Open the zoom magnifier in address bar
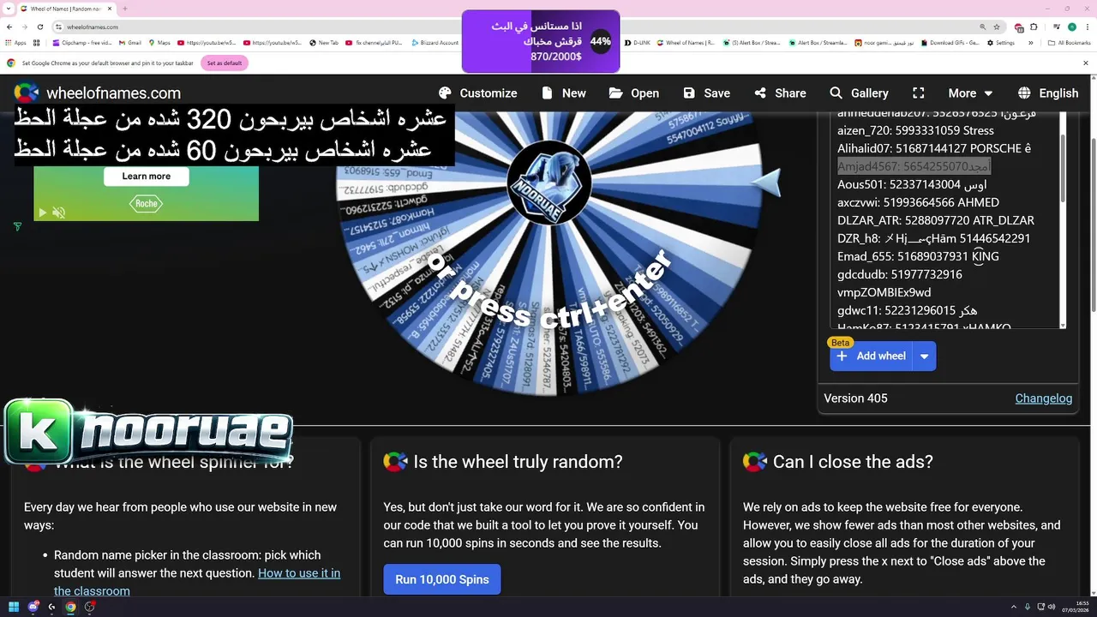Image resolution: width=1097 pixels, height=617 pixels. click(983, 27)
